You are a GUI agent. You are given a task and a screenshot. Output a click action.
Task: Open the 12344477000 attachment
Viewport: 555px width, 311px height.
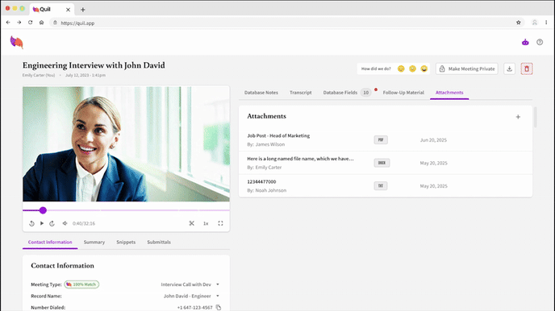(261, 181)
